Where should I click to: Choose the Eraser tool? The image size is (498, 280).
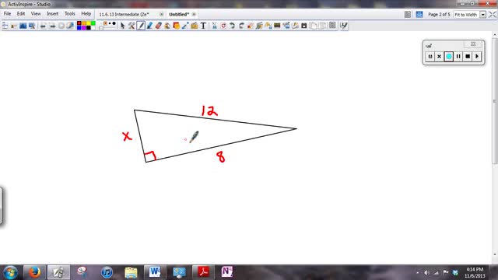pyautogui.click(x=159, y=26)
